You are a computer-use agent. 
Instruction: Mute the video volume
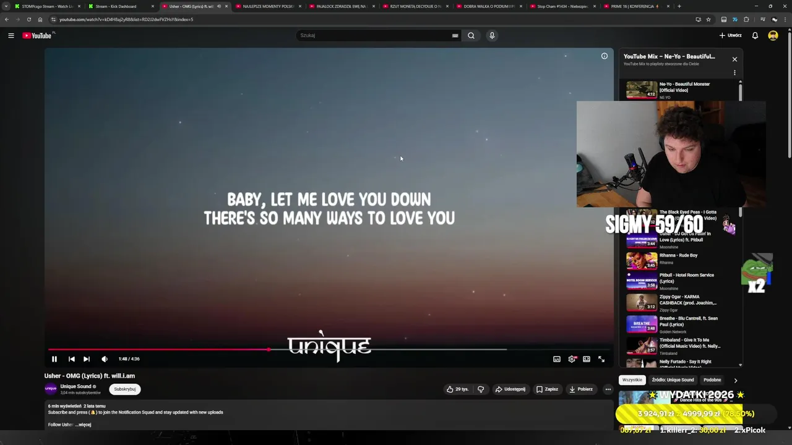(105, 359)
